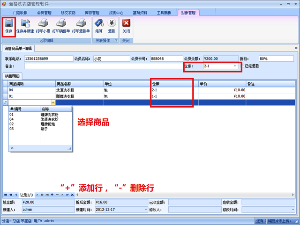Screen dimensions: 300x225
Task: Click the edit up-arrow in navigator
Action: tap(62, 195)
